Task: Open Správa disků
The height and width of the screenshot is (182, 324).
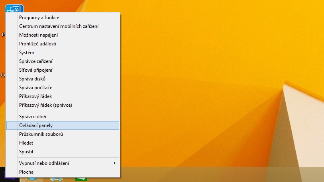Action: [x=32, y=79]
